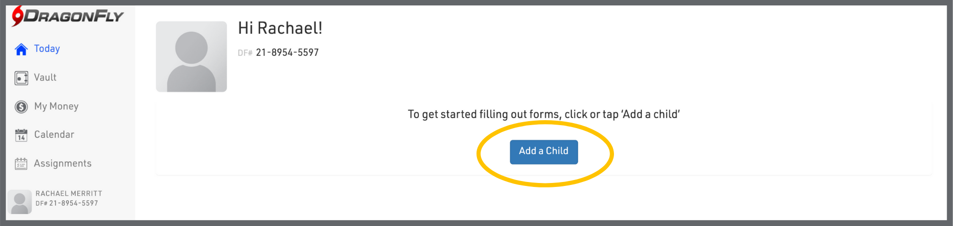Click the Hi Rachael! heading
Screen dimensions: 953x226
[280, 28]
